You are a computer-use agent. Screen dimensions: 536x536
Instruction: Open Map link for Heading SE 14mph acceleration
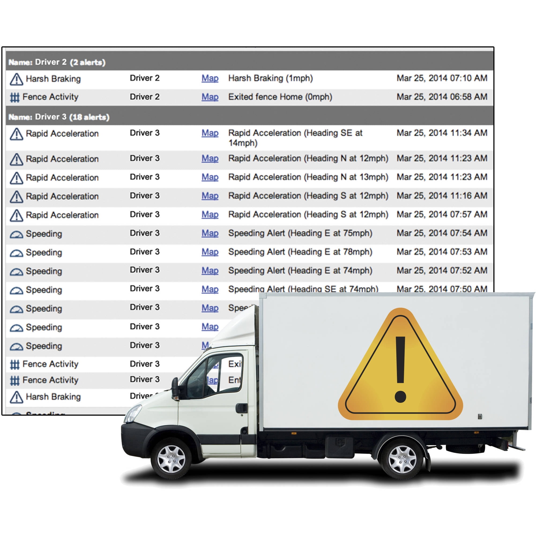click(x=210, y=133)
